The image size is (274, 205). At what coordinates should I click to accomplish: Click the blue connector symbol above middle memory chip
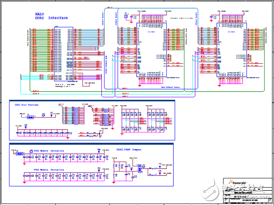[x=126, y=16]
